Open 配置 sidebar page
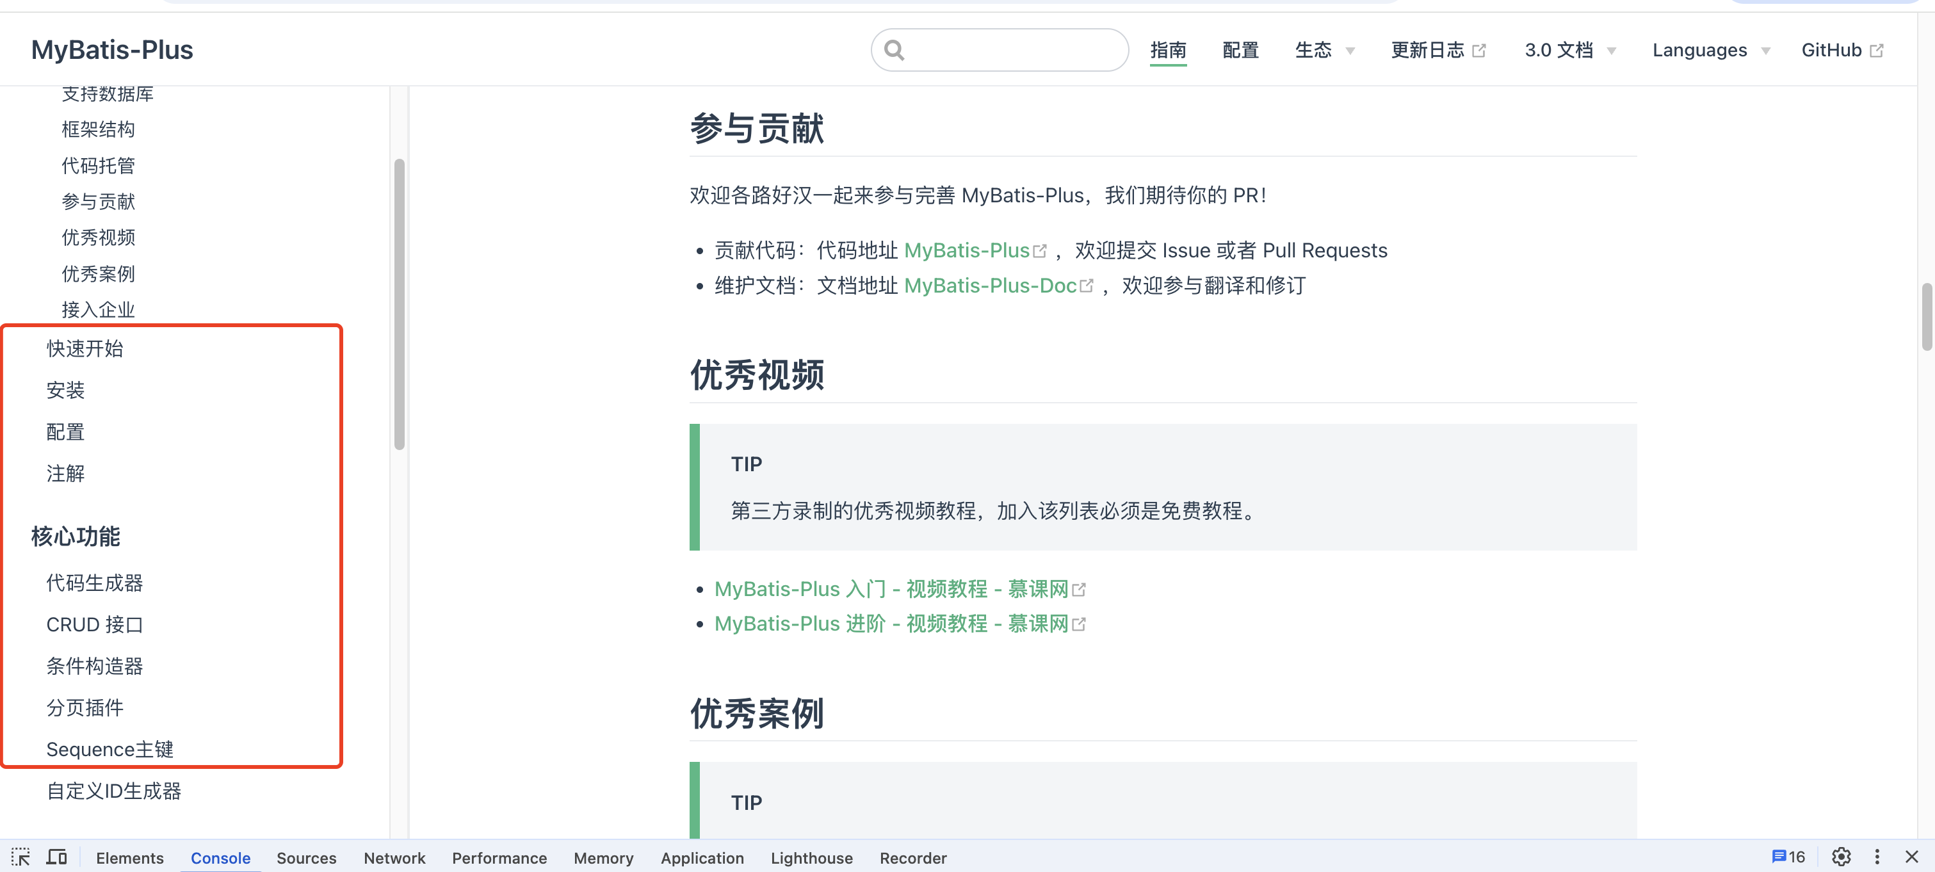Viewport: 1935px width, 872px height. click(65, 433)
